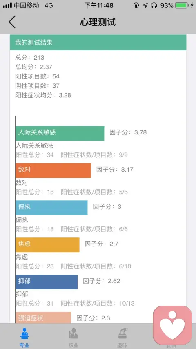This screenshot has width=196, height=349.
Task: Tap the 因子分: 3.78 label
Action: 128,132
